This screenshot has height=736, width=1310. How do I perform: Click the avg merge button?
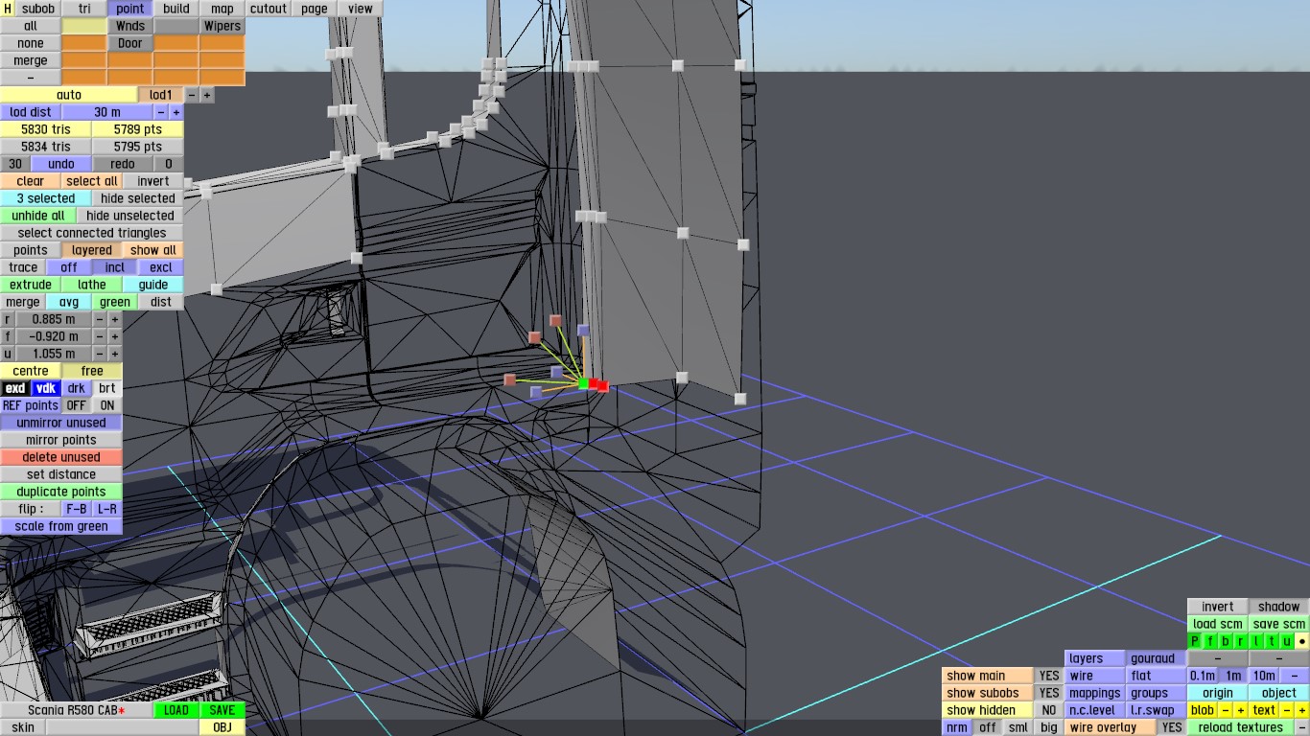pyautogui.click(x=69, y=302)
